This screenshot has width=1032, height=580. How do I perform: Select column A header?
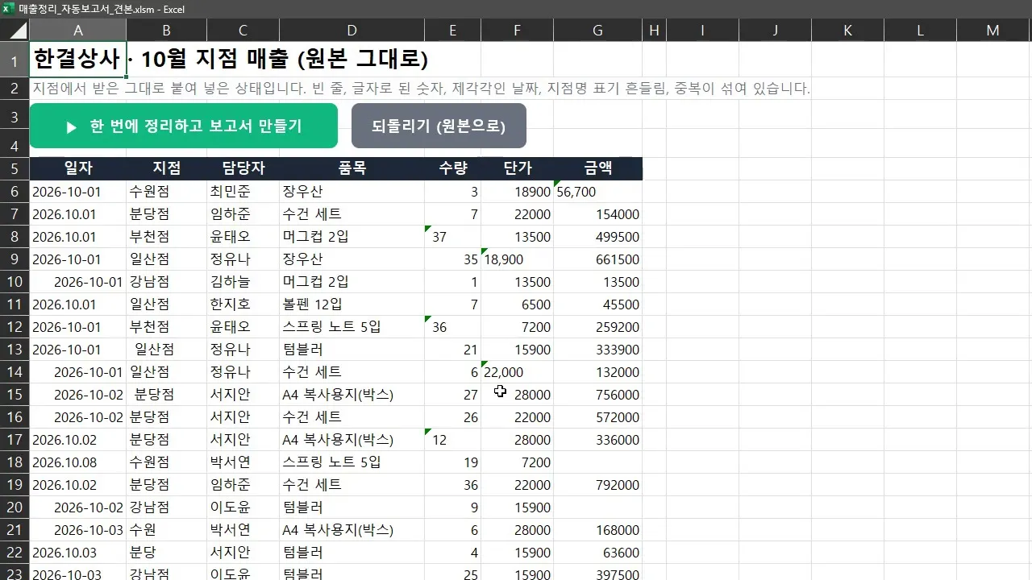tap(78, 31)
